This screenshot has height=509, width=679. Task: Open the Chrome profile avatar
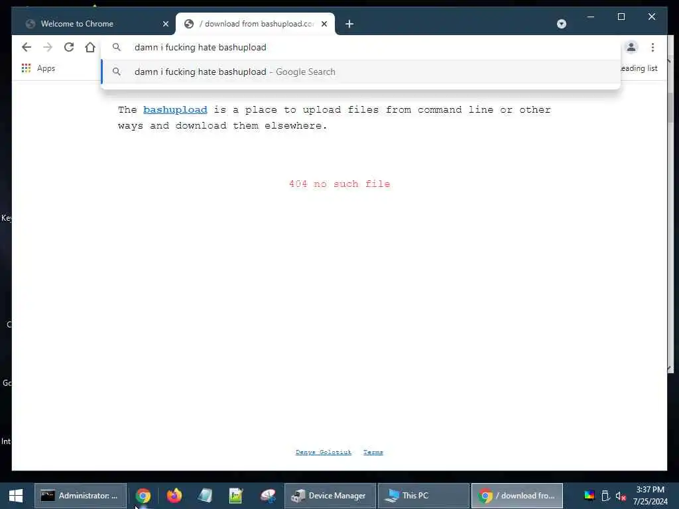(631, 47)
